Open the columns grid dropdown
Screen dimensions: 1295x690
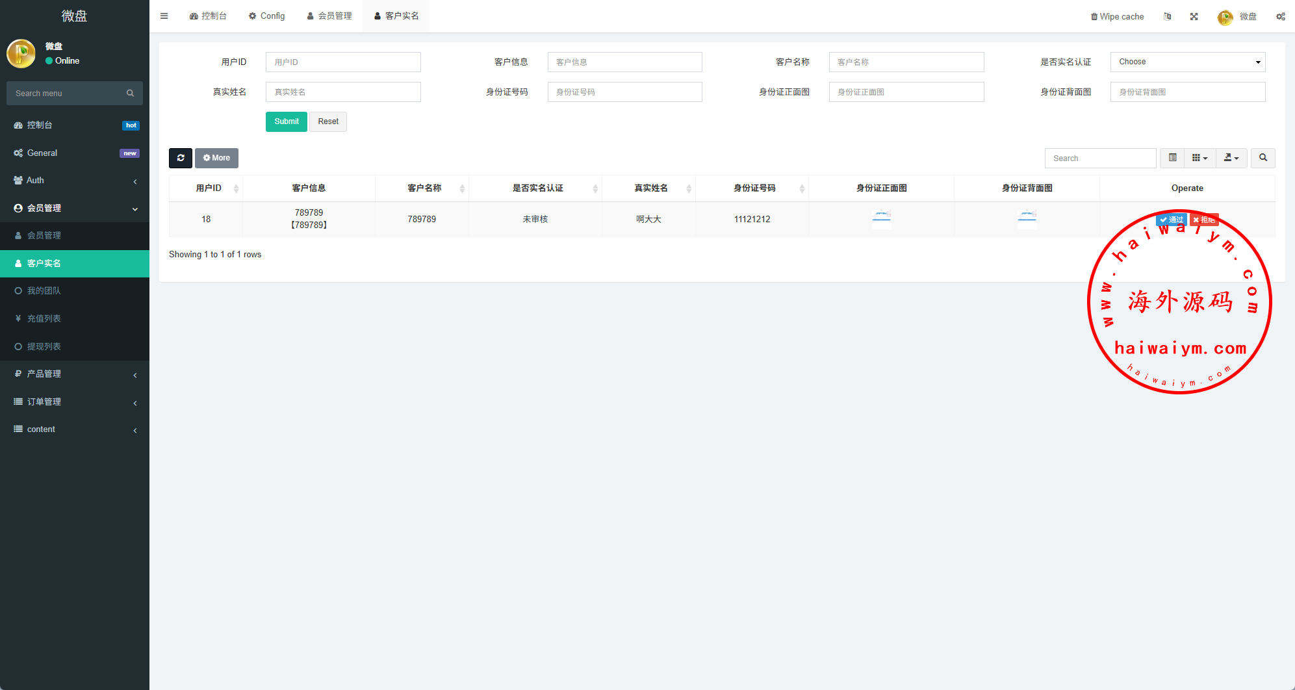click(x=1199, y=158)
